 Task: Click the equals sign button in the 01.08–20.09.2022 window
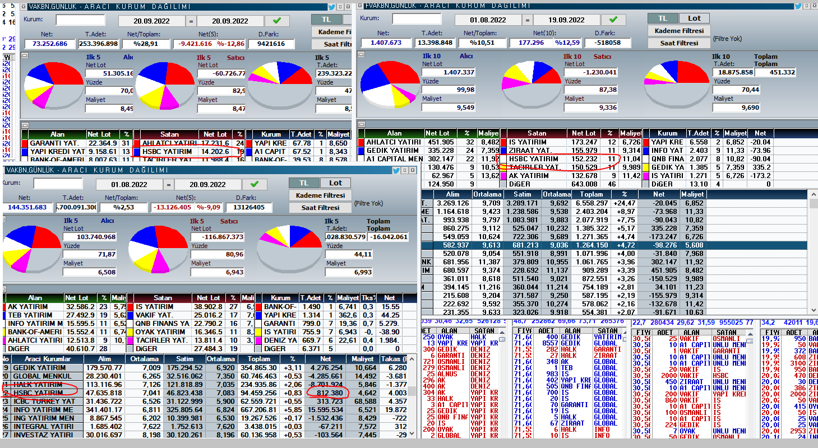169,184
